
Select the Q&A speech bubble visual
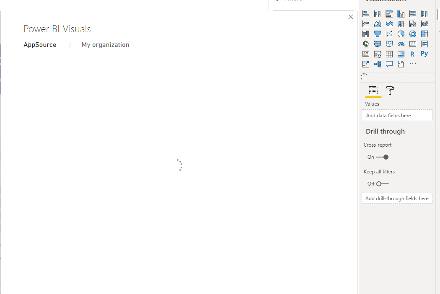[x=389, y=64]
